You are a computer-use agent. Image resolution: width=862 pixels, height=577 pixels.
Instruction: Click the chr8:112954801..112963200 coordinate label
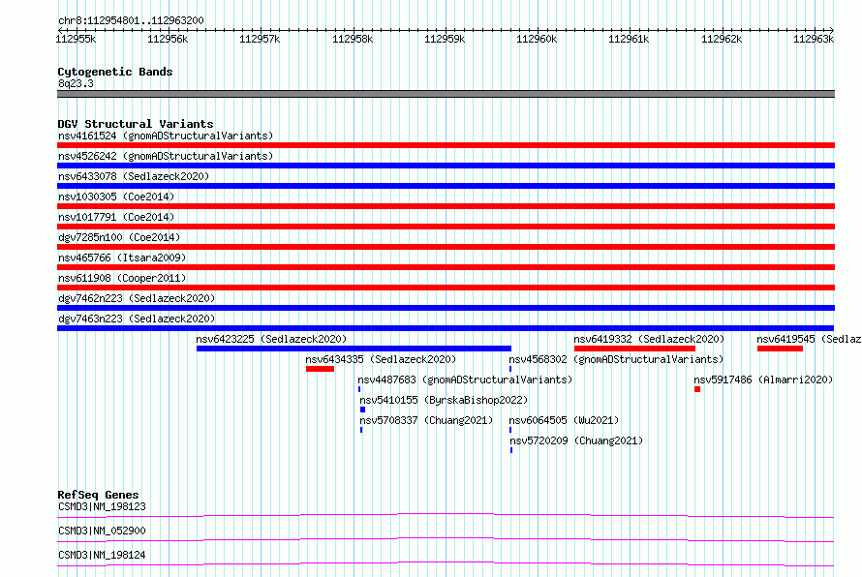[131, 20]
